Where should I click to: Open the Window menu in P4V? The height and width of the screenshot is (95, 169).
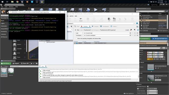click(72, 16)
